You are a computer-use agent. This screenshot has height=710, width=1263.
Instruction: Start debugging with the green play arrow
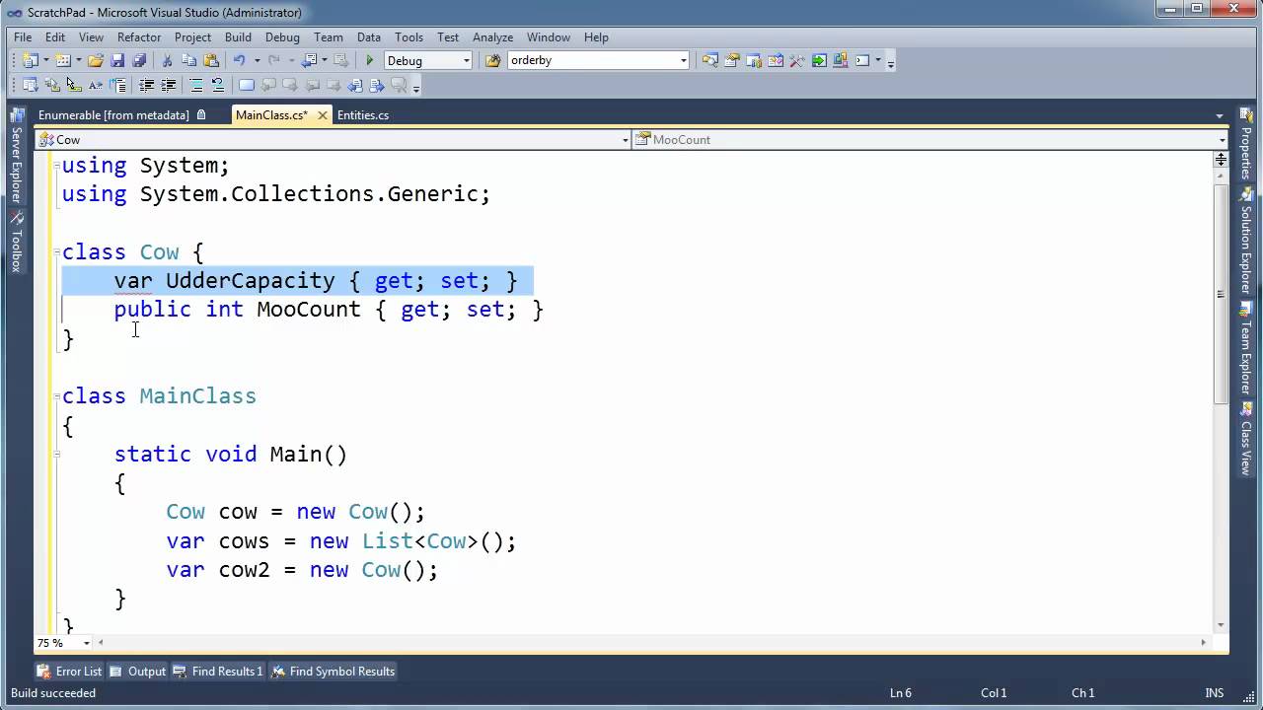pyautogui.click(x=370, y=61)
